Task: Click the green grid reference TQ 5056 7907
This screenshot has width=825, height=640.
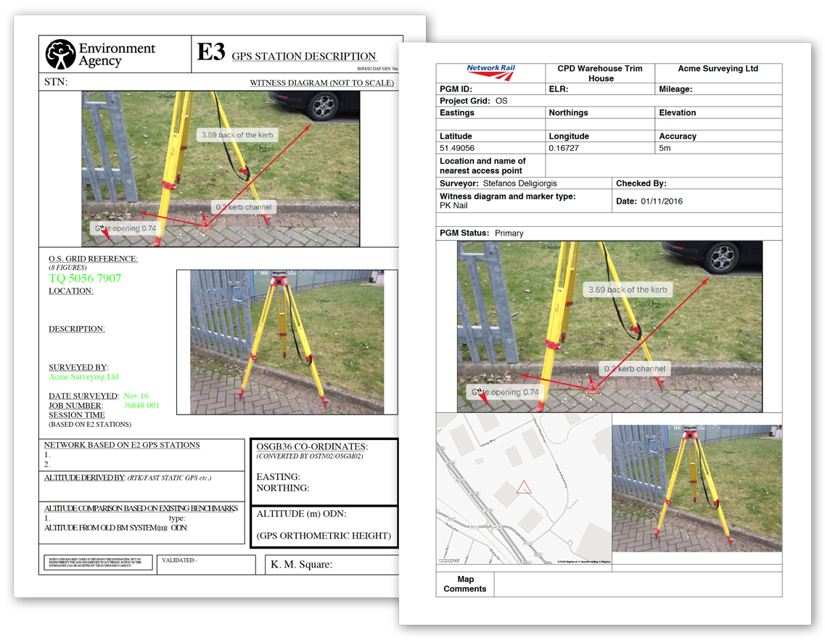Action: 85,278
